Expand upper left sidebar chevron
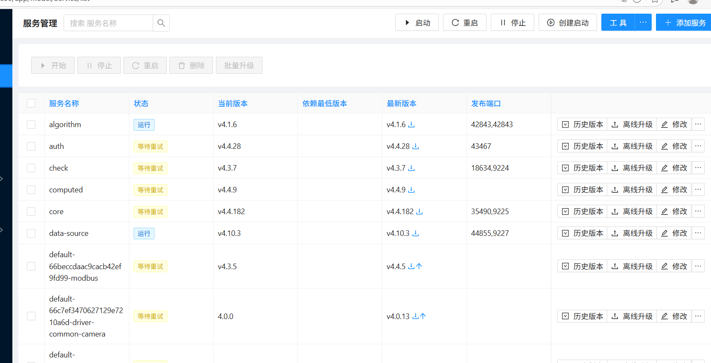711x363 pixels. tap(2, 178)
